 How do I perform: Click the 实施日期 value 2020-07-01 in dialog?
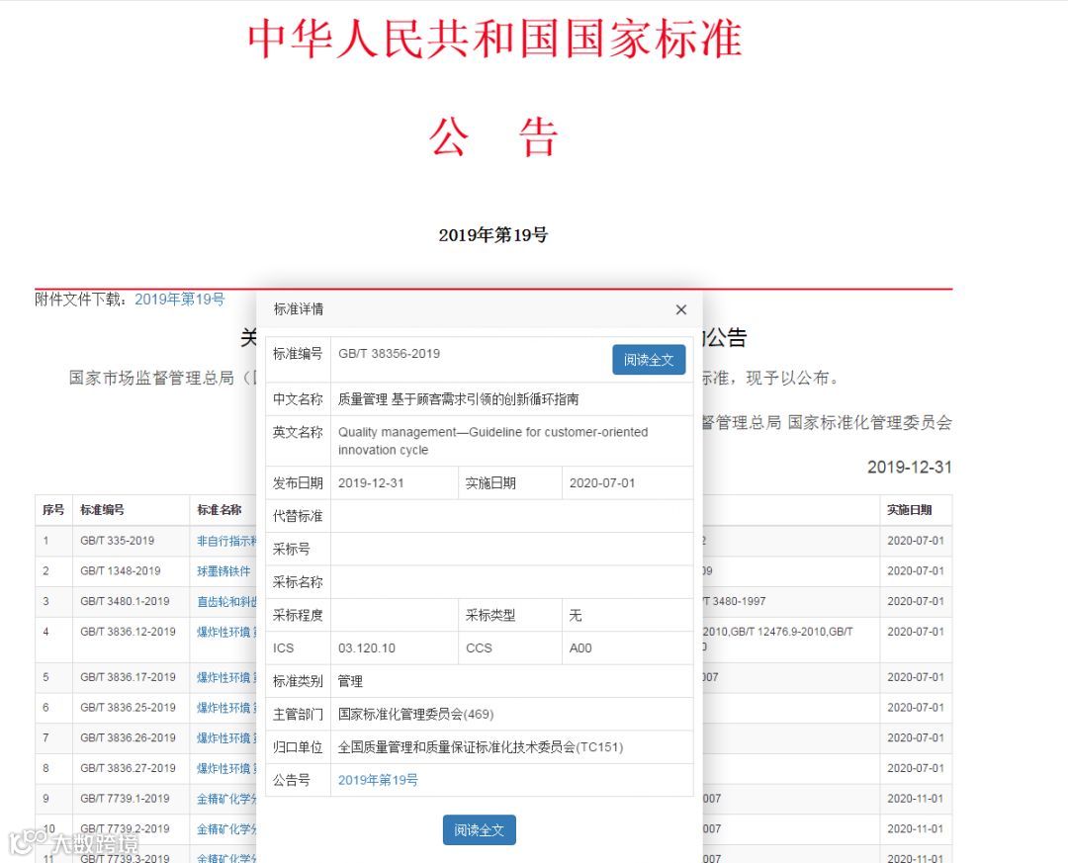[x=602, y=483]
